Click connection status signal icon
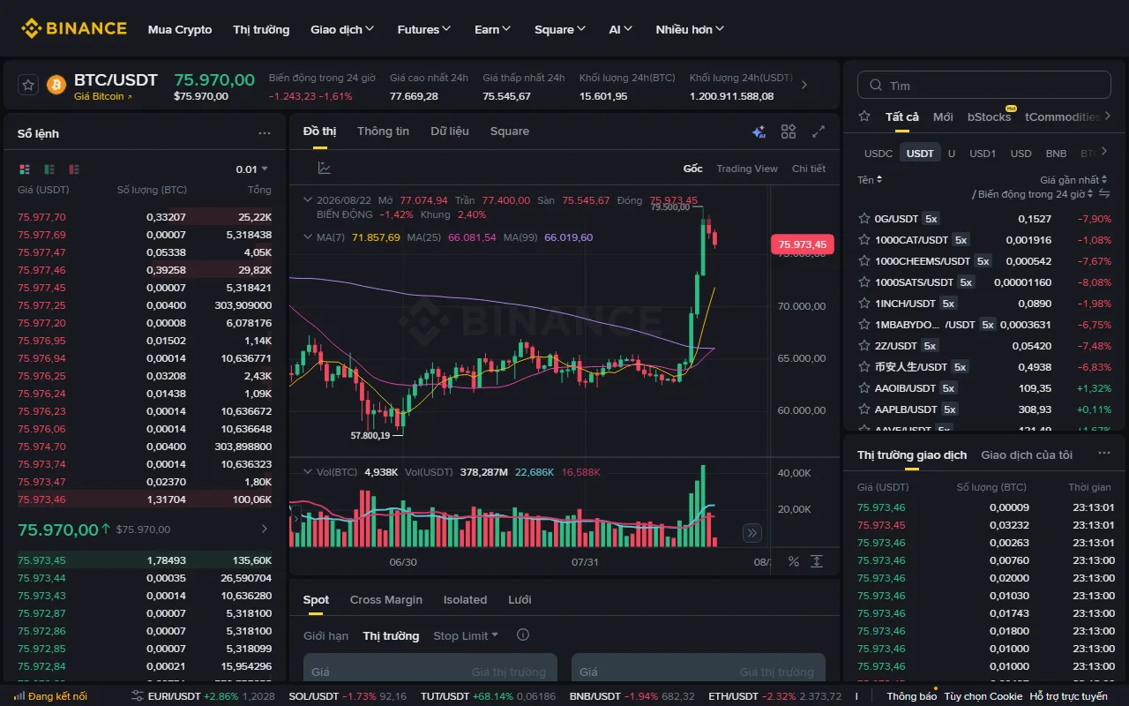This screenshot has width=1129, height=706. 21,696
